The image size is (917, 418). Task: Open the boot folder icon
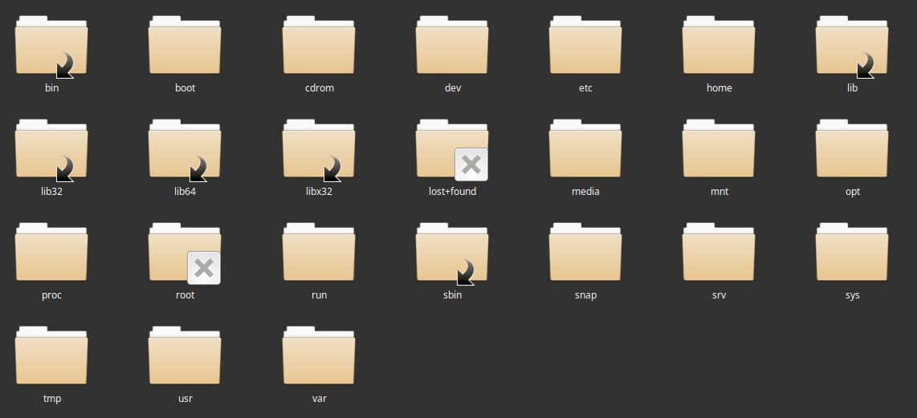(x=185, y=46)
